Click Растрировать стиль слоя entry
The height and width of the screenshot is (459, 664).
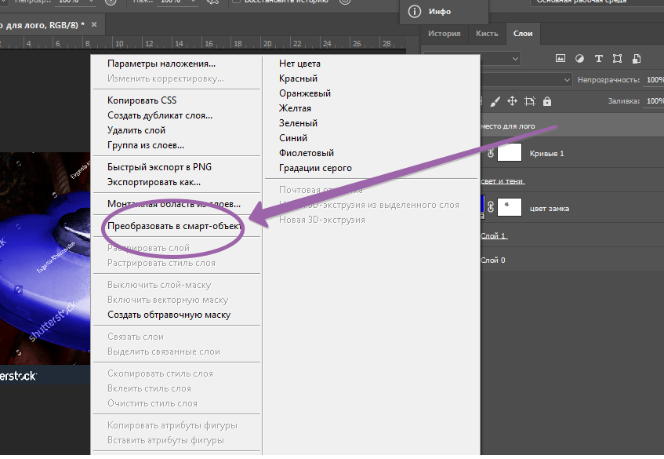click(x=161, y=263)
